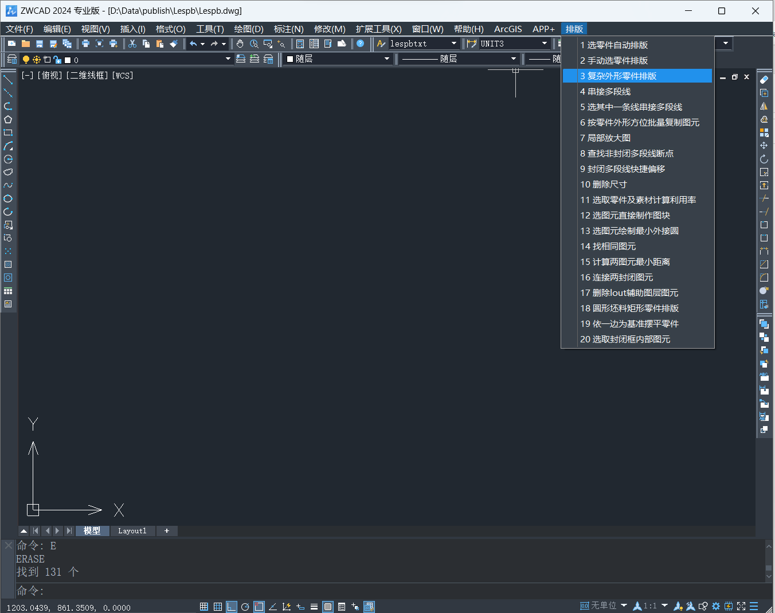
Task: Click the layer color white swatch
Action: coord(68,60)
